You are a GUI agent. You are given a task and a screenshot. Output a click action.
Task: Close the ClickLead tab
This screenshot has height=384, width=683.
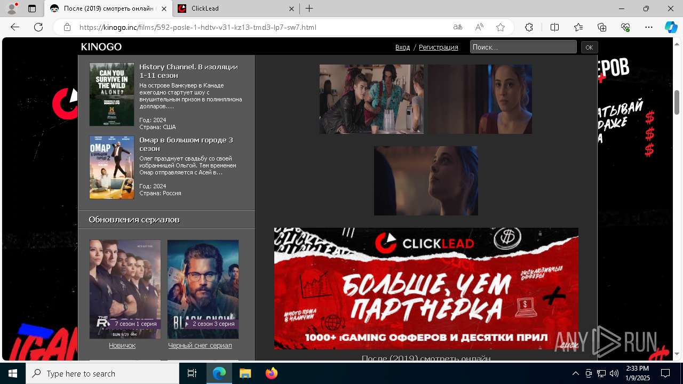click(x=291, y=9)
